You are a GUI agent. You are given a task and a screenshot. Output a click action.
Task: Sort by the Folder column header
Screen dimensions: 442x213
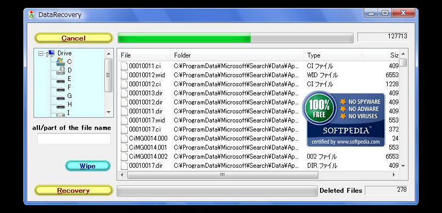point(237,55)
